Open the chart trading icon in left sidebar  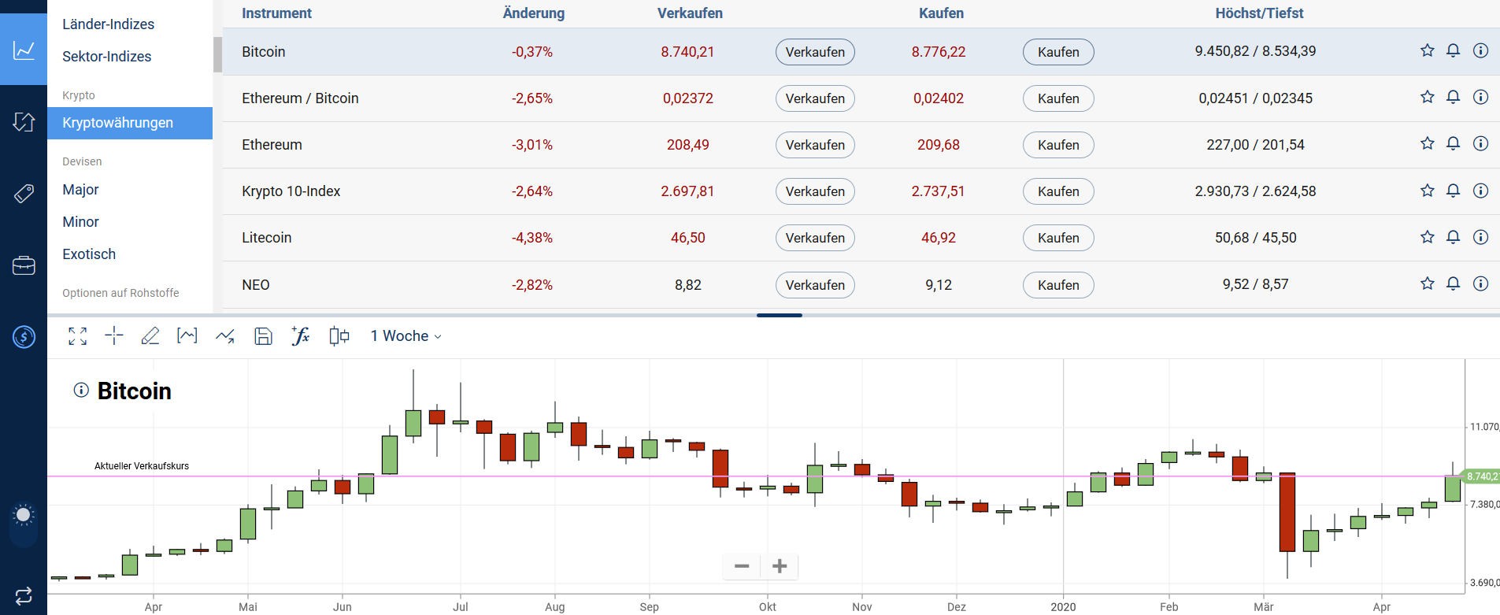coord(24,50)
